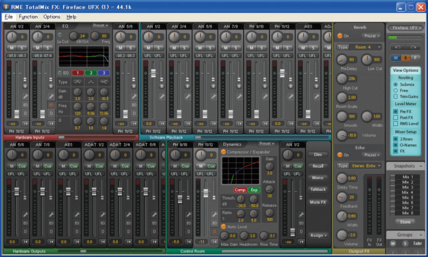
Task: Click the fader on Hardware Outputs AN 5/6
Action: pos(16,191)
